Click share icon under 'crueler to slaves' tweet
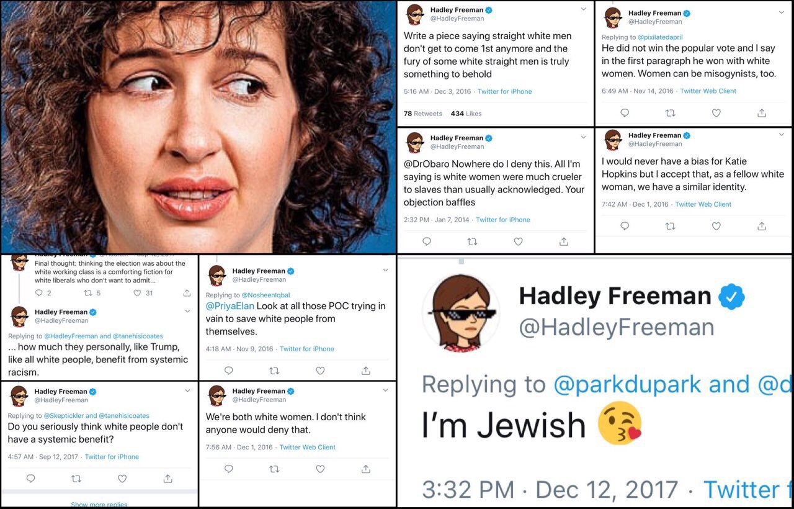The height and width of the screenshot is (509, 794). pos(564,241)
